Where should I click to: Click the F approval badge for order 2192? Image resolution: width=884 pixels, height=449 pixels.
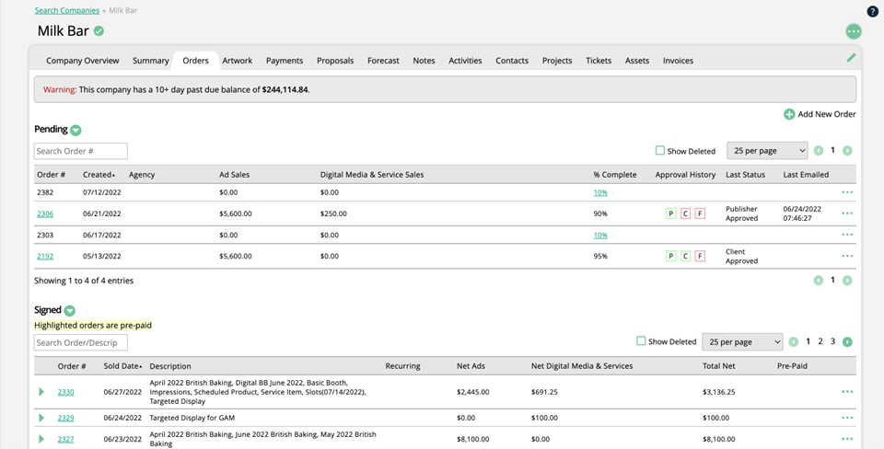pos(700,257)
